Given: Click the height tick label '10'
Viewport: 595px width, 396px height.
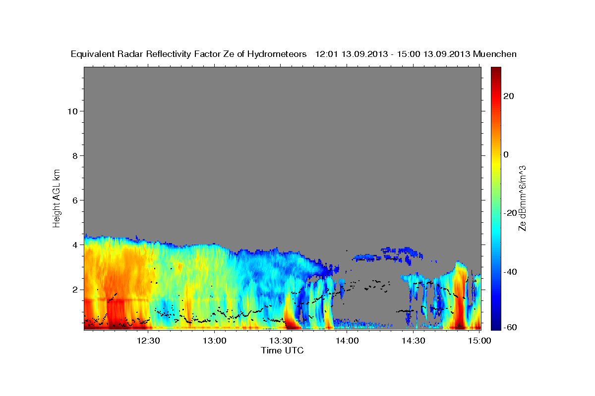Looking at the screenshot, I should [72, 111].
